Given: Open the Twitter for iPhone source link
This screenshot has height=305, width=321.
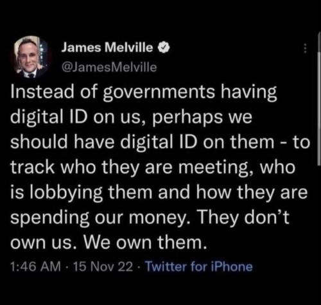Looking at the screenshot, I should pos(199,267).
